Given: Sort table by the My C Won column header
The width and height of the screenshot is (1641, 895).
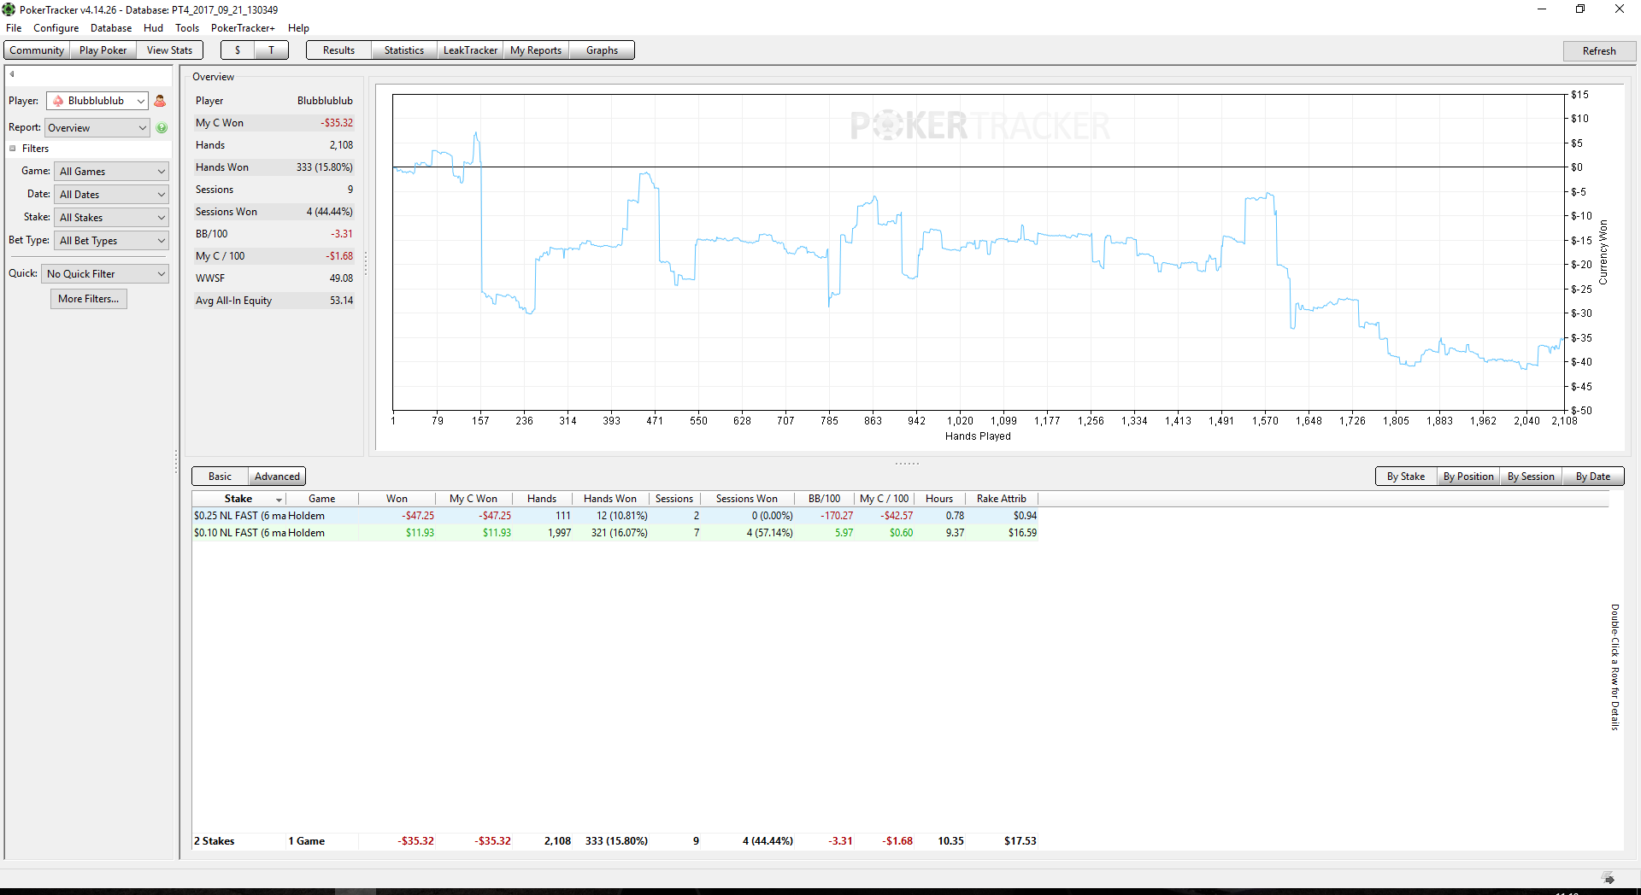Looking at the screenshot, I should 473,499.
